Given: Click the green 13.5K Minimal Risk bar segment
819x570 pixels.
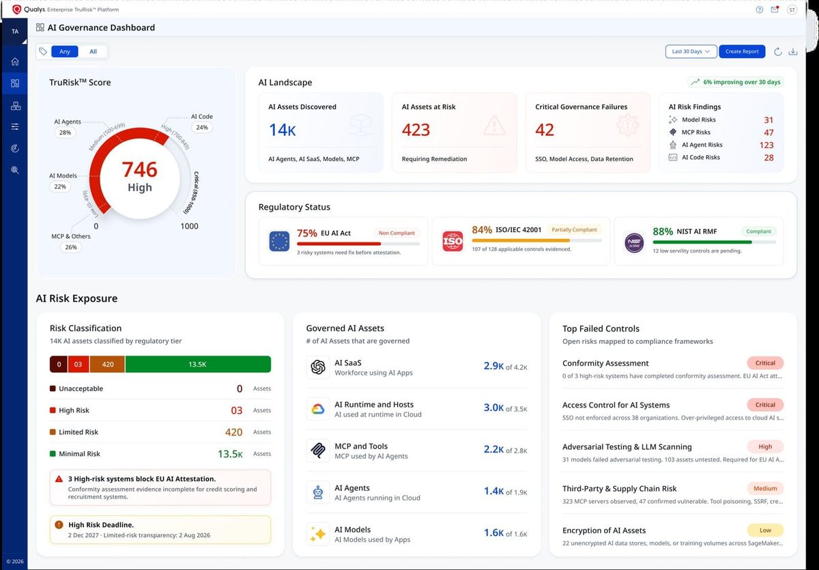Looking at the screenshot, I should click(x=198, y=365).
